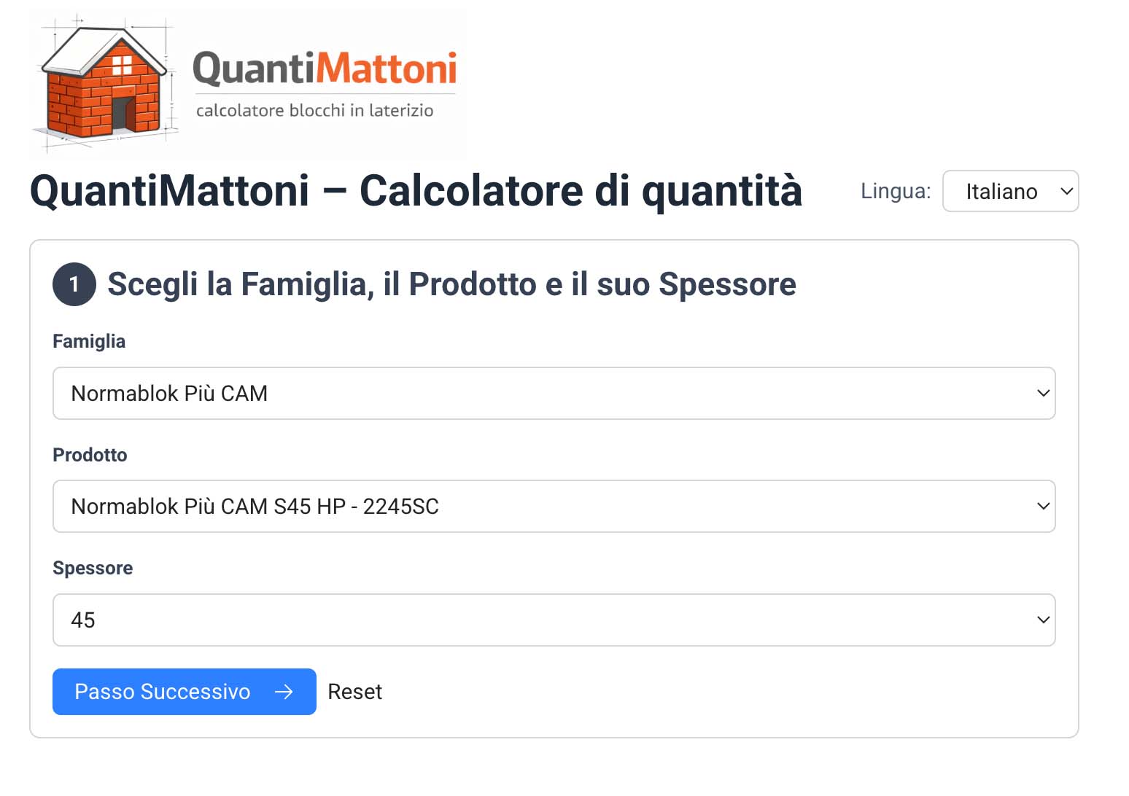Click the arrow icon in Passo Successivo
1129x796 pixels.
tap(284, 692)
